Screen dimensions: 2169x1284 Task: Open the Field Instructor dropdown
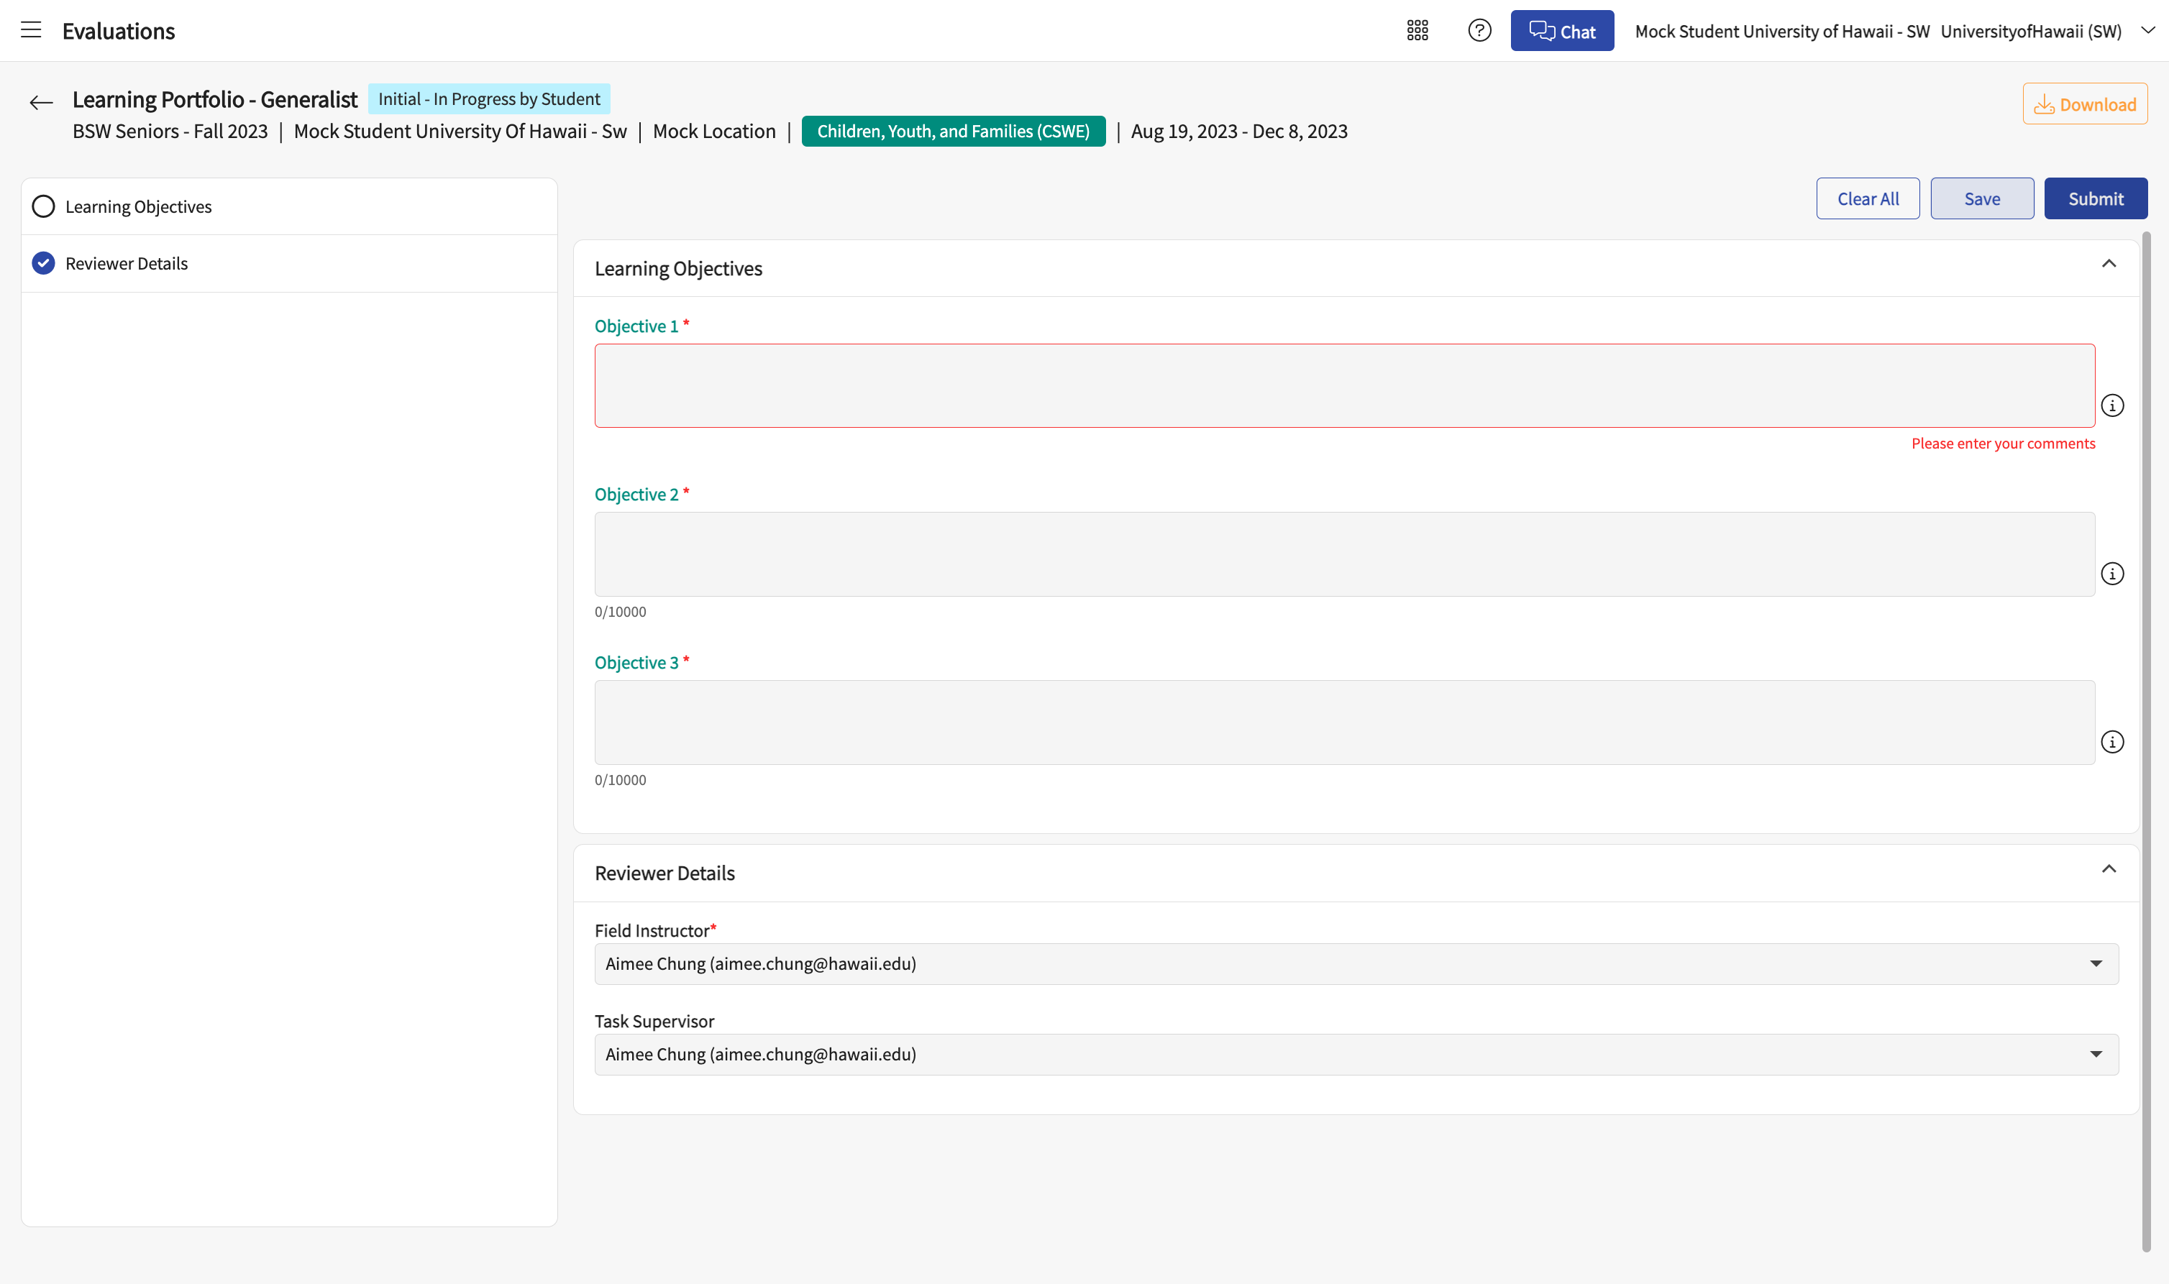(x=1356, y=964)
